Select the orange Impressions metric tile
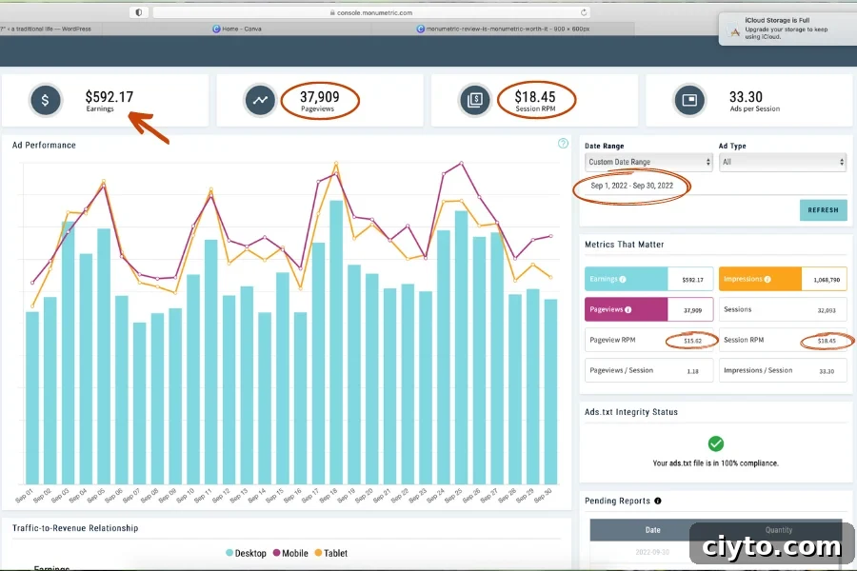Image resolution: width=857 pixels, height=571 pixels. pos(783,279)
